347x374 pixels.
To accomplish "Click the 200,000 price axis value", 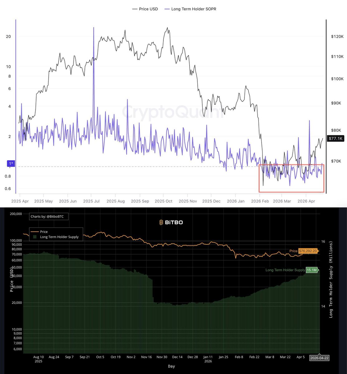I will coord(15,214).
